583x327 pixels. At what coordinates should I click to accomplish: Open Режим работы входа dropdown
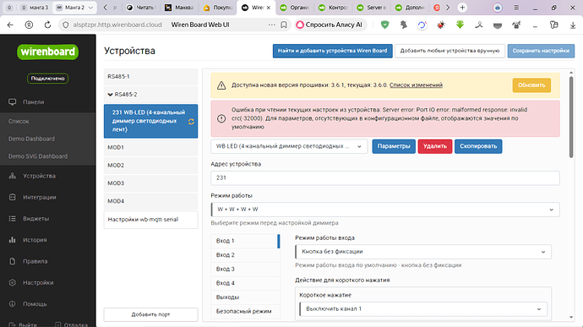[423, 252]
